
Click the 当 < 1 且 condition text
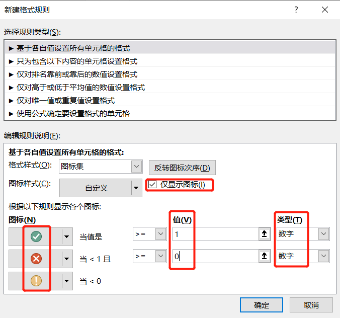coord(95,259)
